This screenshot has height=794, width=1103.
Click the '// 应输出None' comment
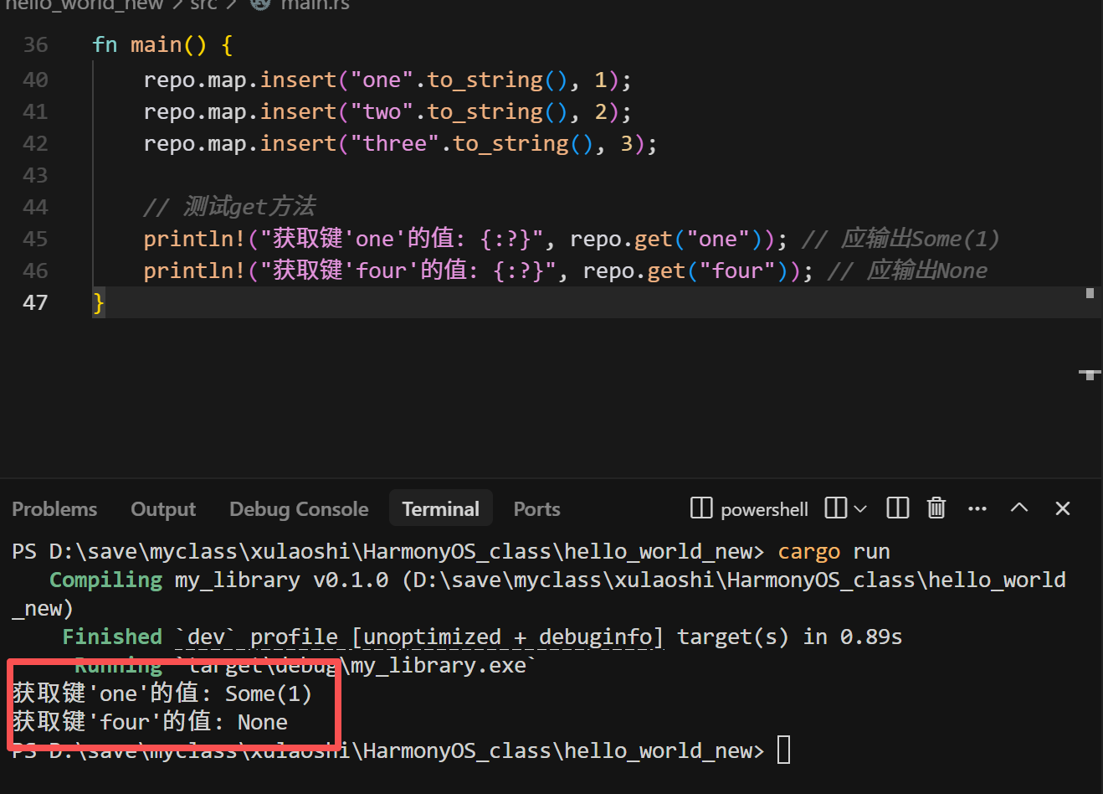tap(907, 271)
